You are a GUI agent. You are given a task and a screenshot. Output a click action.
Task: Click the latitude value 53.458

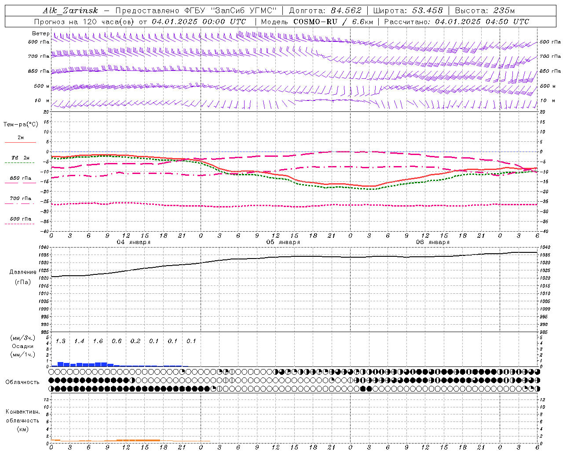click(428, 11)
